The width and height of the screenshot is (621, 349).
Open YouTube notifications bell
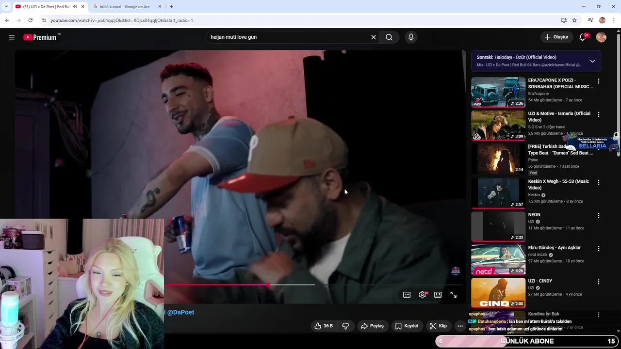pos(583,37)
